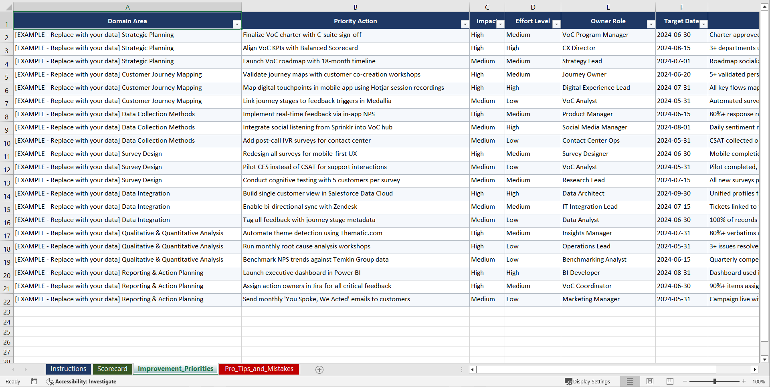Add a new worksheet with the plus icon

click(319, 369)
